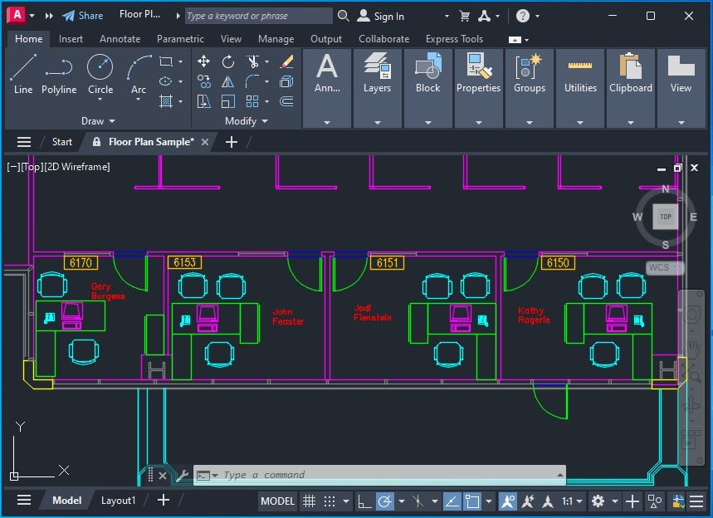Click the TOP face of ViewCube
Screen dimensions: 713x518
click(x=665, y=217)
